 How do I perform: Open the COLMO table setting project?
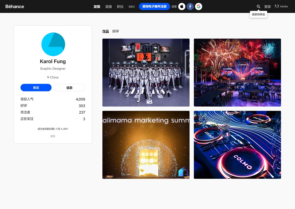tap(237, 145)
